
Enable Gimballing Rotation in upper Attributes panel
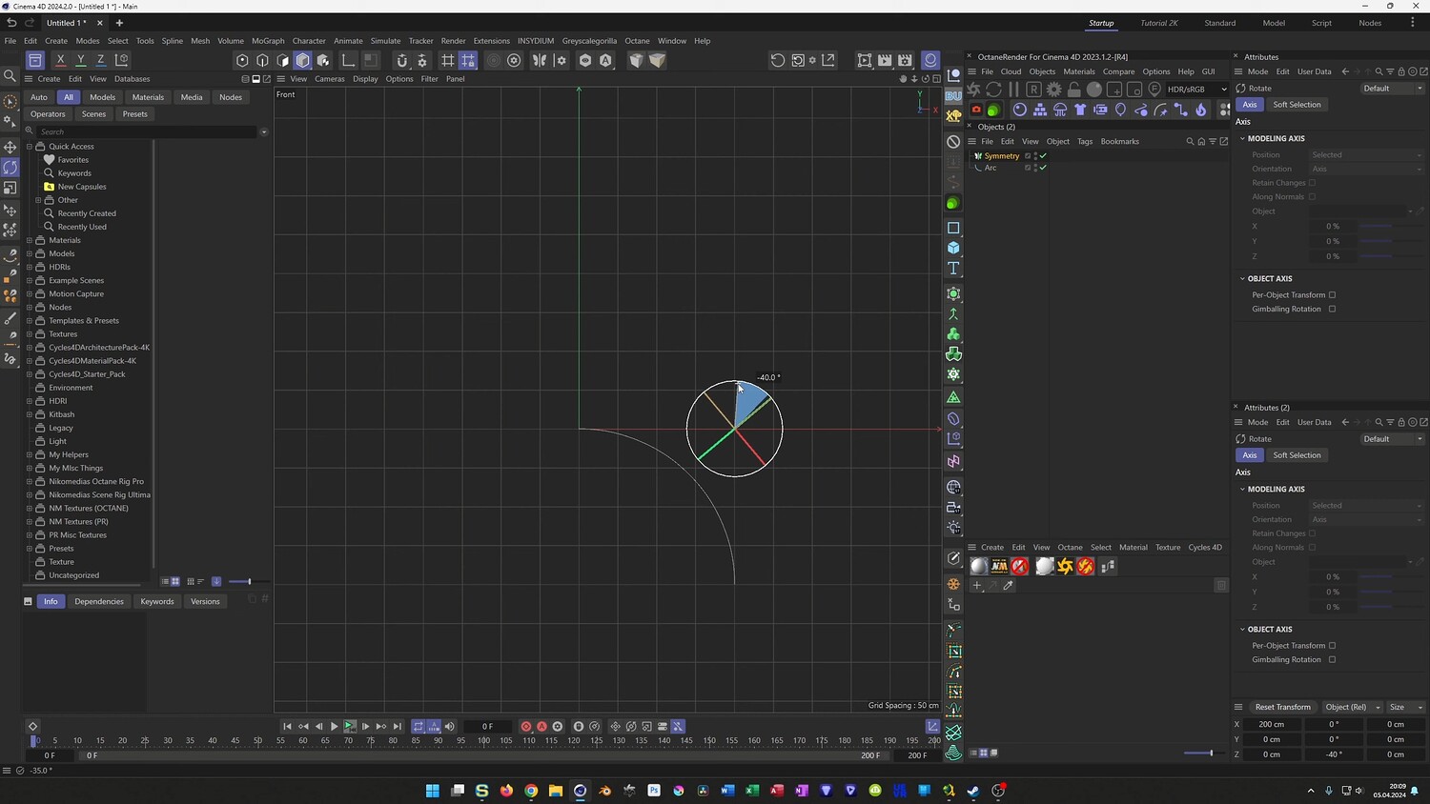click(1332, 309)
